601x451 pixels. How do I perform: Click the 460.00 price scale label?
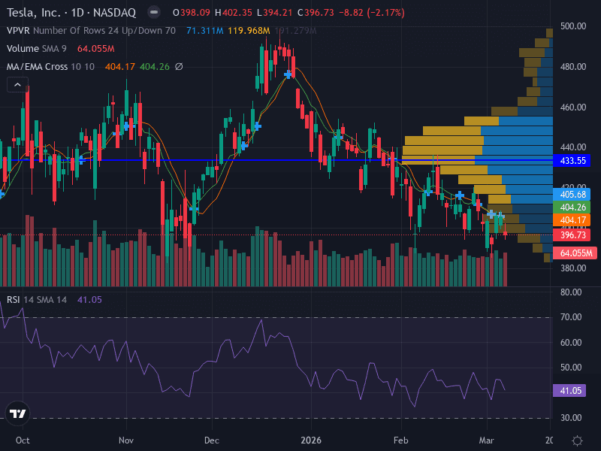tap(573, 107)
